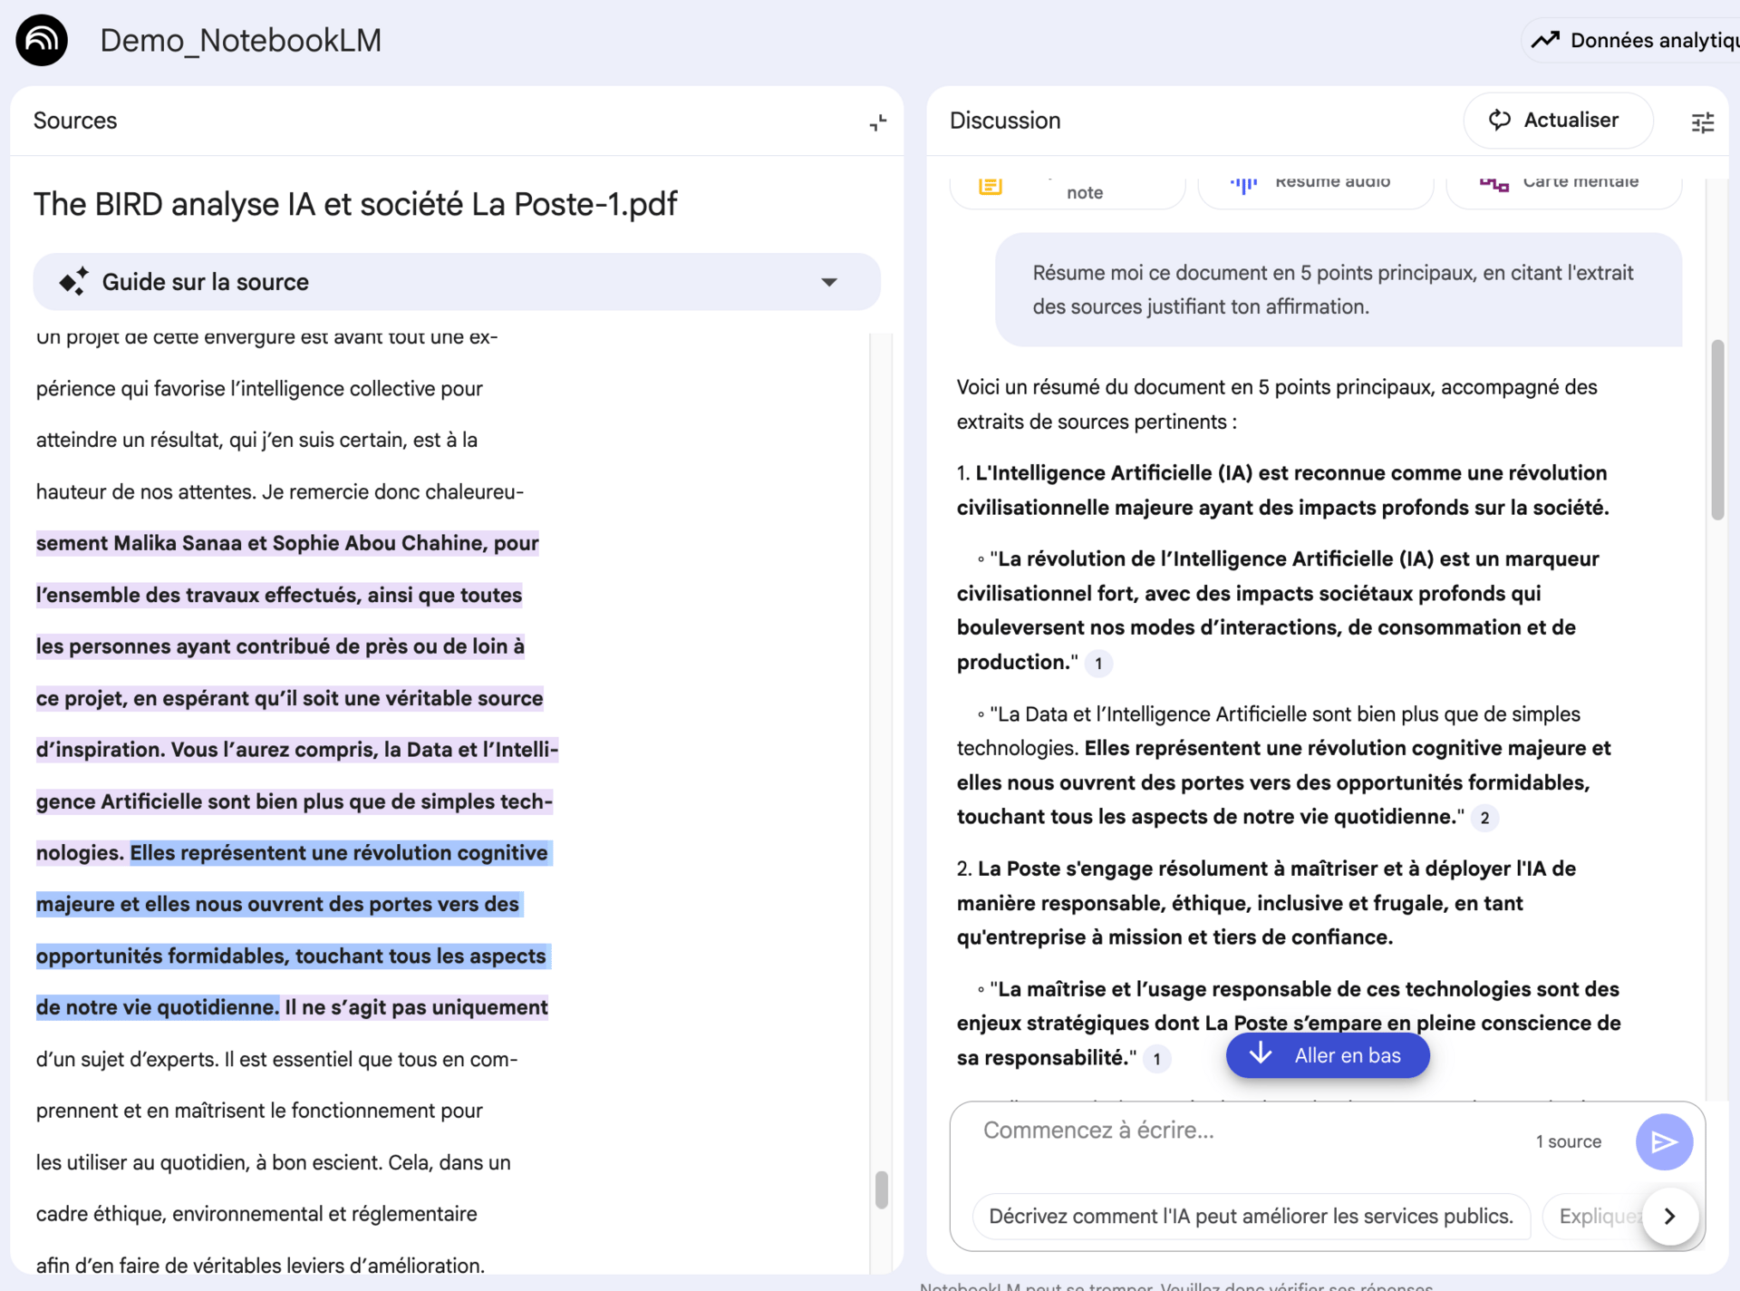Click the discussion panel scrollbar thumb
The image size is (1740, 1291).
(1717, 430)
